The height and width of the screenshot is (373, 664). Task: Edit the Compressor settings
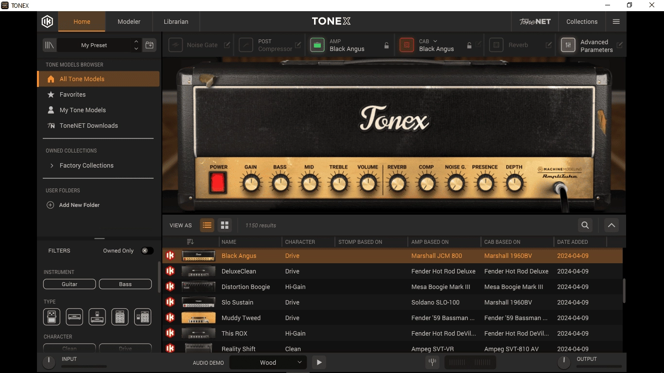[x=298, y=45]
